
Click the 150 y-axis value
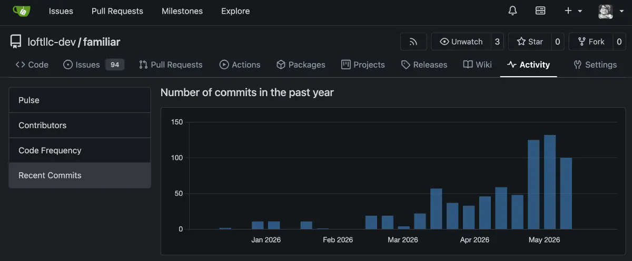pos(177,122)
